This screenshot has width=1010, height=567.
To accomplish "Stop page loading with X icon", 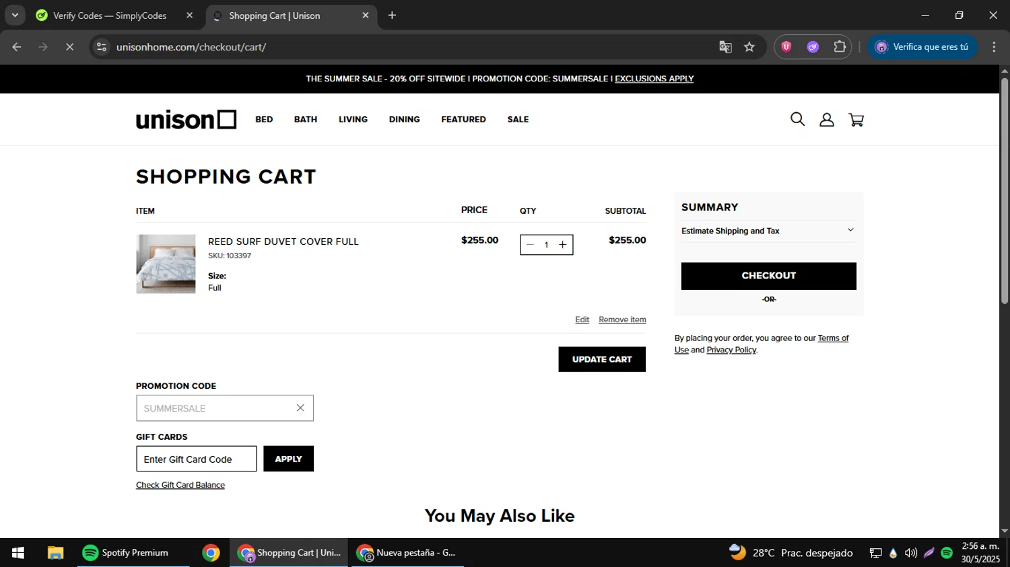I will 69,47.
